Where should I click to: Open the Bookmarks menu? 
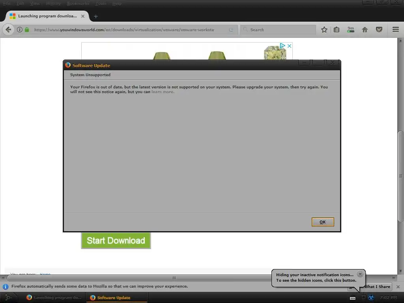pyautogui.click(x=78, y=3)
